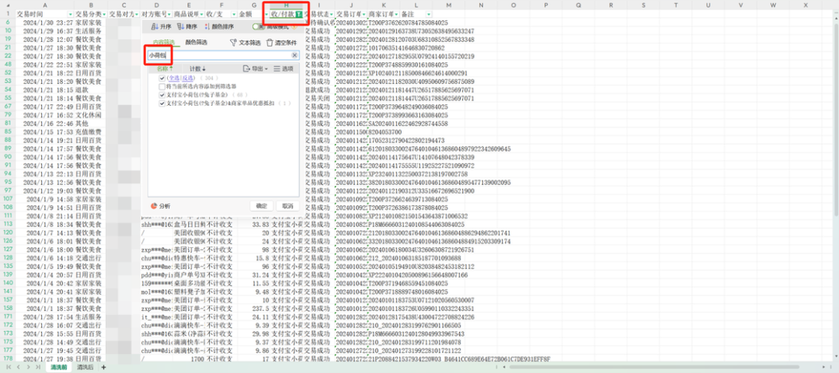Uncheck 支付宝小荷包 &商家单品优惠抵扣 checkbox
Viewport: 839px width, 373px height.
[x=162, y=103]
